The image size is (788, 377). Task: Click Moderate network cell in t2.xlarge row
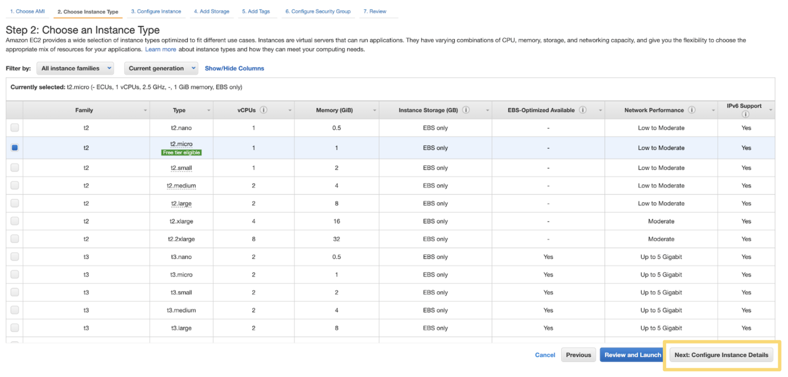pyautogui.click(x=661, y=221)
